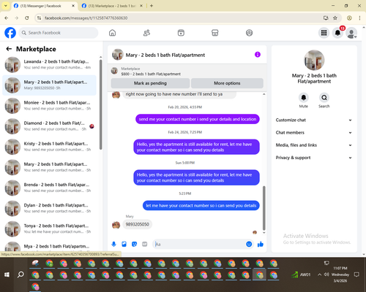Open the Facebook home logo
This screenshot has height=292, width=366.
point(10,33)
